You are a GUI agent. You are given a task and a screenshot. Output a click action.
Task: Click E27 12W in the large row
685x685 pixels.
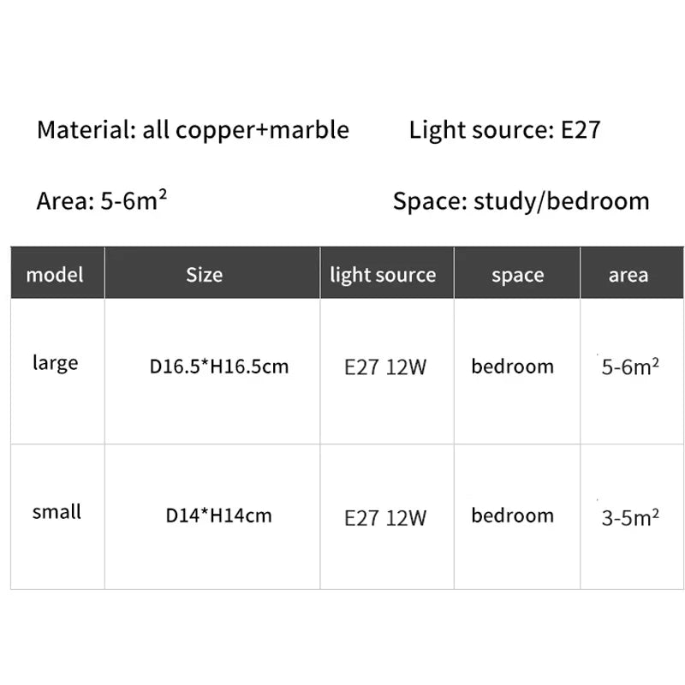pos(385,367)
